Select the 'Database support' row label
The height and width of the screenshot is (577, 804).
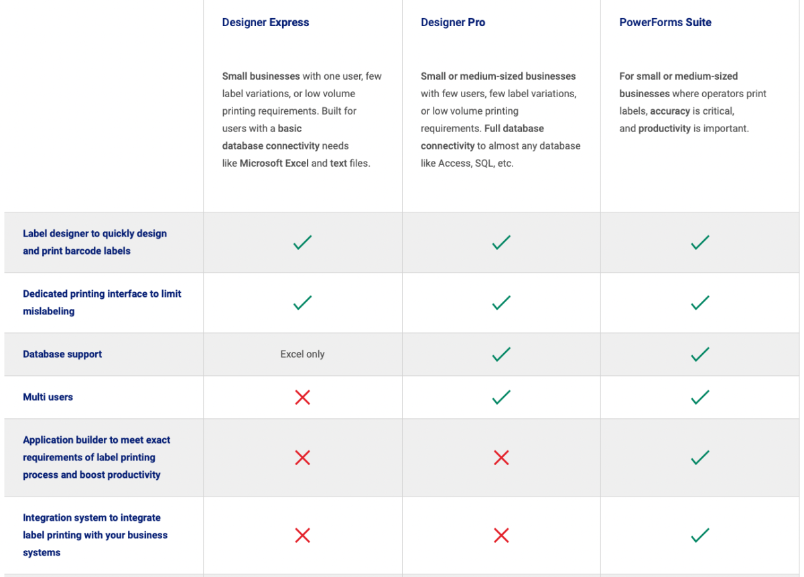pos(62,355)
